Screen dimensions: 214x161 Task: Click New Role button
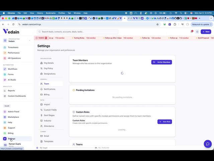(165, 122)
